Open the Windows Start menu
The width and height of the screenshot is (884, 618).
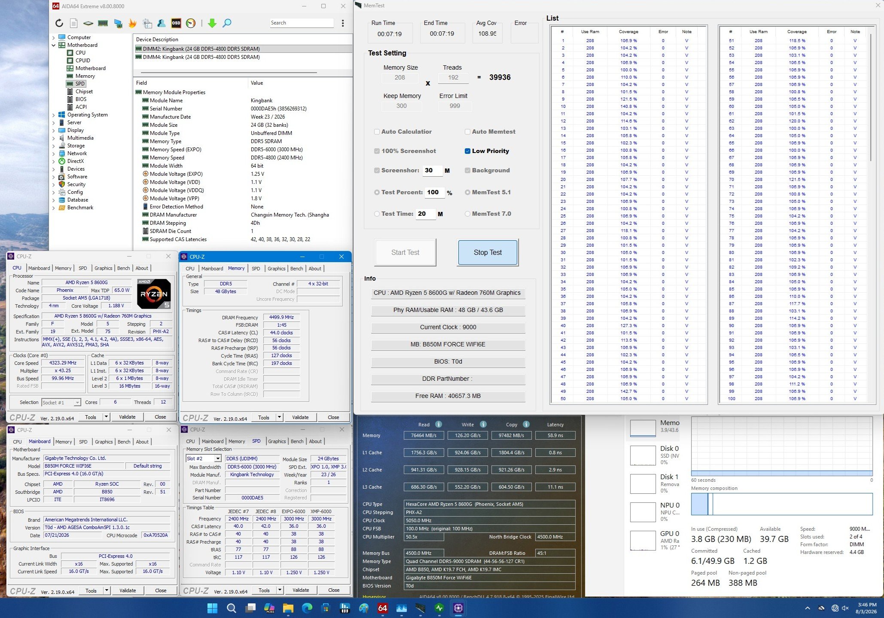coord(212,608)
